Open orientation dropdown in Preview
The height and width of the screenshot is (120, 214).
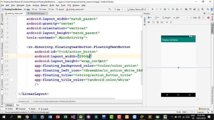pyautogui.click(x=157, y=18)
